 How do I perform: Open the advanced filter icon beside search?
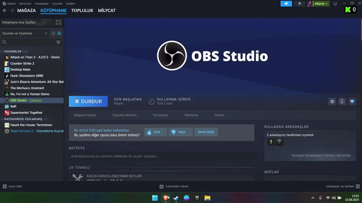[58, 42]
